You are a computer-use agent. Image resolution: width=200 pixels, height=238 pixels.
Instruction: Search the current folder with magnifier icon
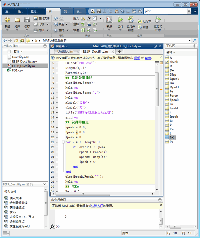click(x=195, y=41)
